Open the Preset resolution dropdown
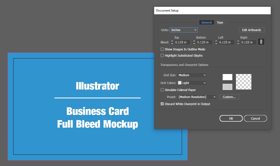Viewport: 280px width, 166px height. pos(197,97)
